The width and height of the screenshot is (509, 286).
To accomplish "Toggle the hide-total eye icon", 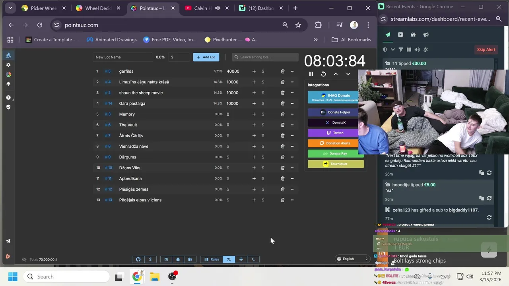I will click(x=24, y=259).
